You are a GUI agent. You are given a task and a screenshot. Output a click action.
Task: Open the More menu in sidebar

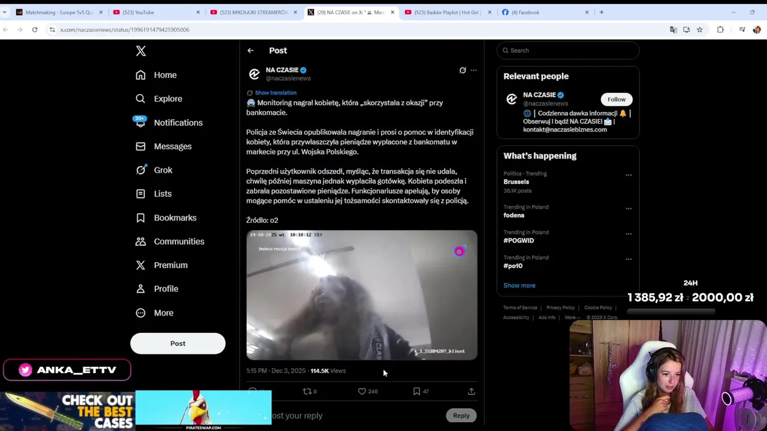coord(155,312)
